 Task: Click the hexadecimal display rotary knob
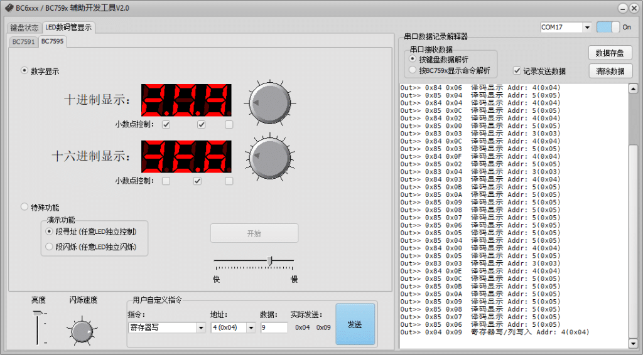270,157
